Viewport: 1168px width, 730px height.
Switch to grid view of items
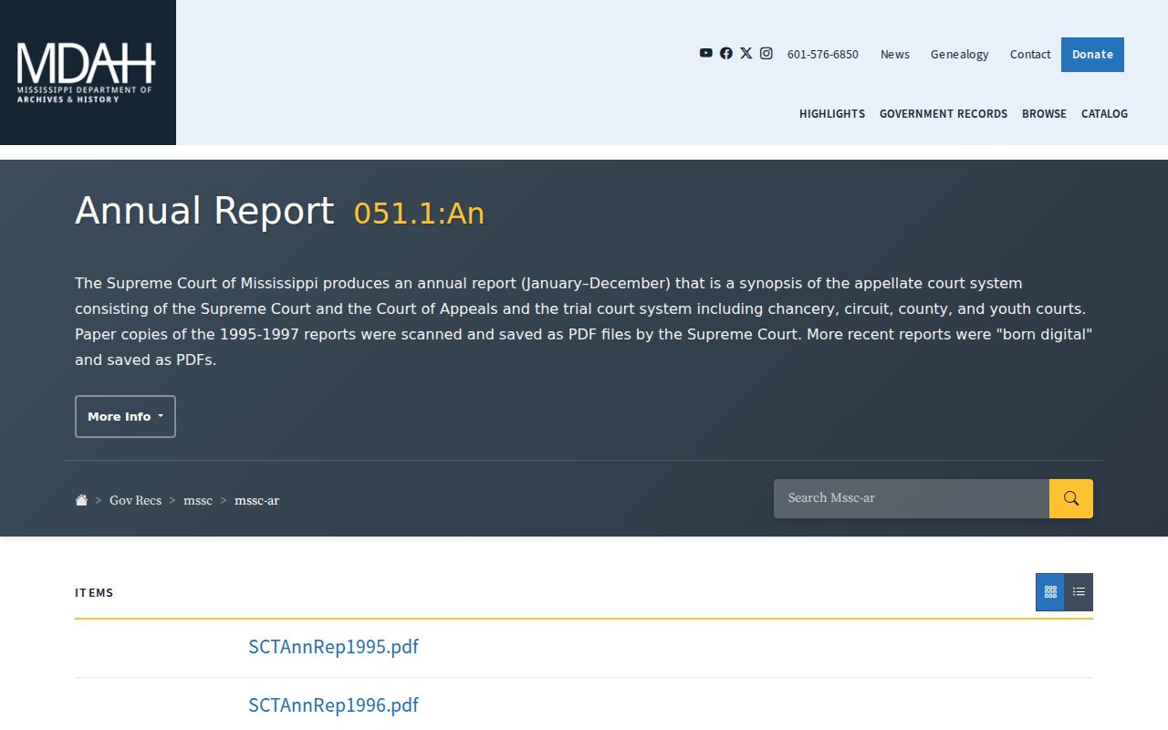pyautogui.click(x=1049, y=592)
